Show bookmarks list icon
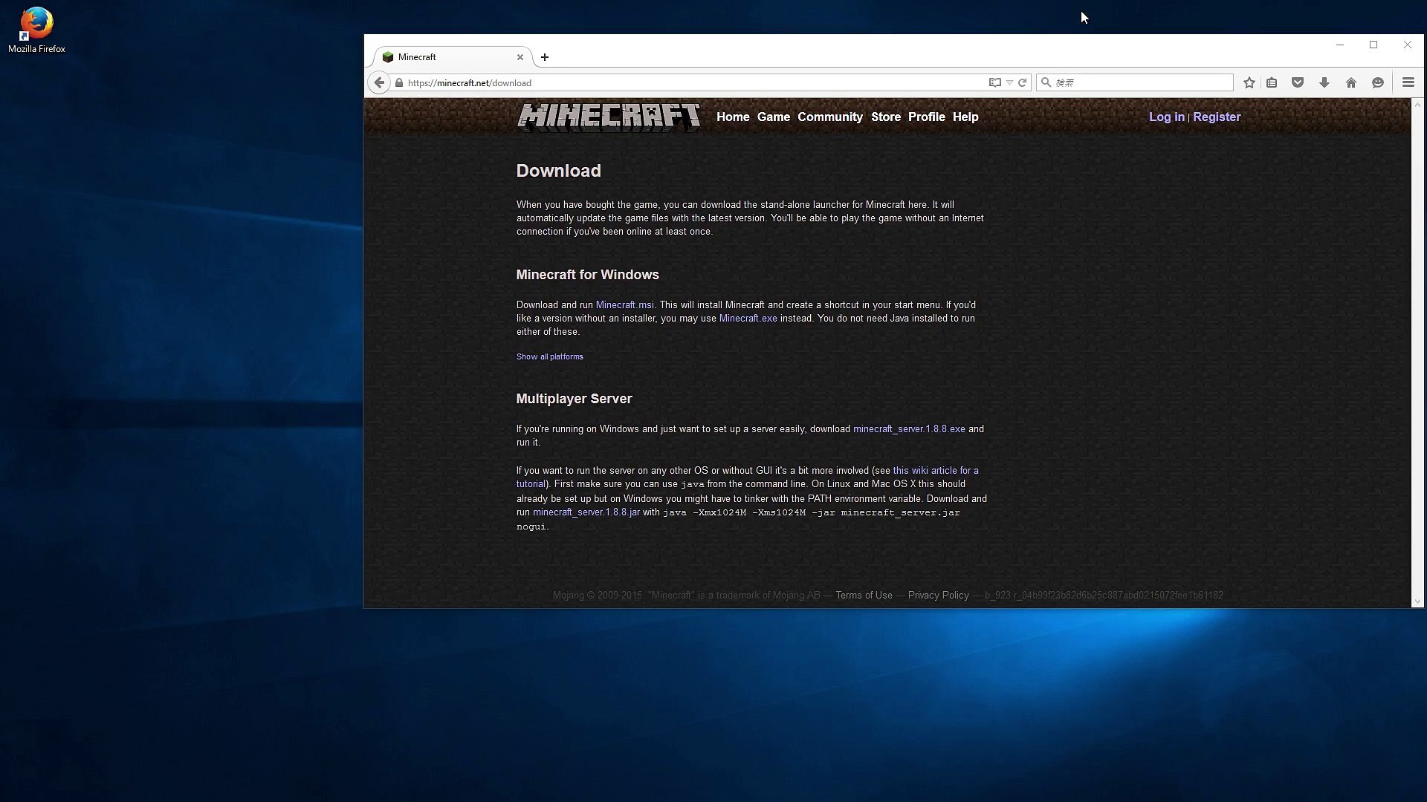The width and height of the screenshot is (1427, 802). click(1272, 82)
